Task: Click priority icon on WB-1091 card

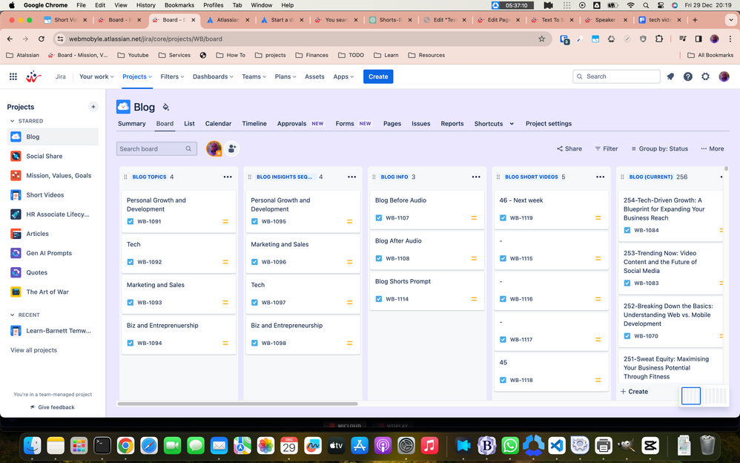Action: (225, 221)
